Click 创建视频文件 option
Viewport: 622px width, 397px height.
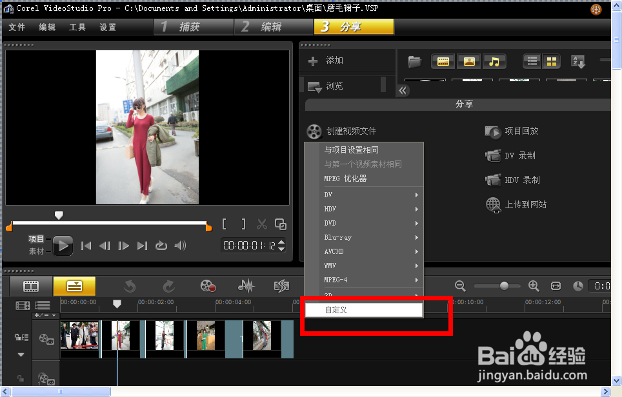point(341,131)
